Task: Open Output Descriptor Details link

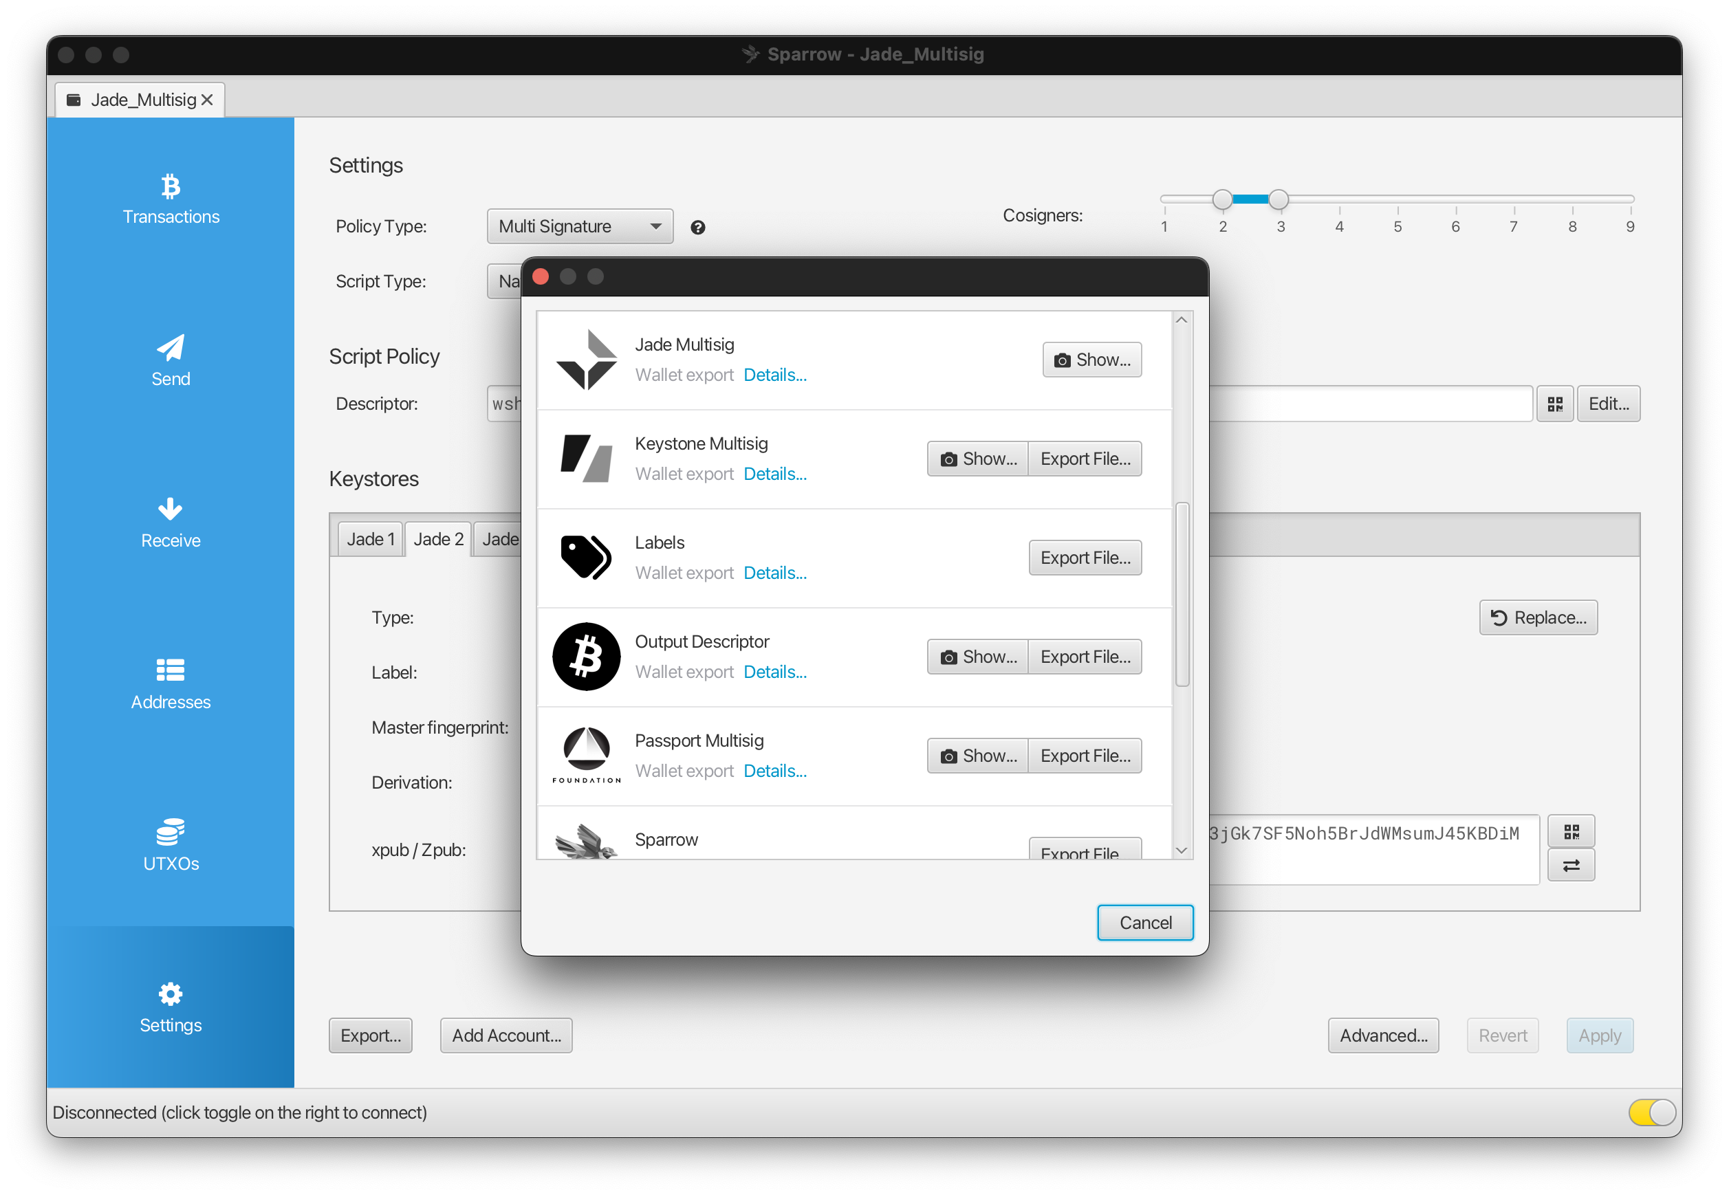Action: pos(775,672)
